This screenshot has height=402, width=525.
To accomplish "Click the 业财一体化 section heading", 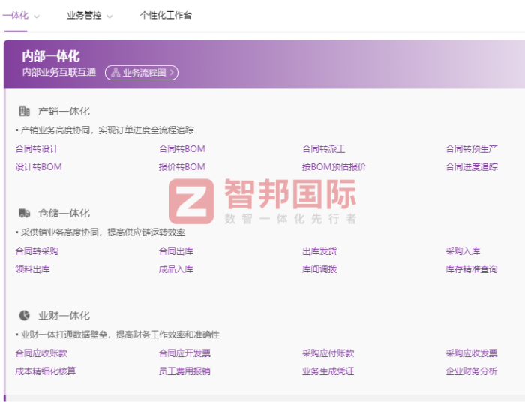I will [64, 315].
